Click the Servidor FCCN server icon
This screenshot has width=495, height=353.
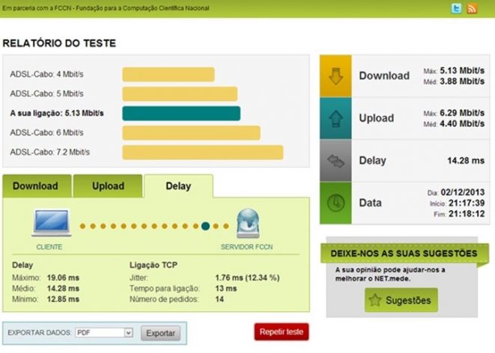[248, 223]
